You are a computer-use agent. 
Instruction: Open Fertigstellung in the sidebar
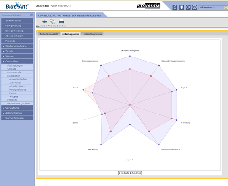coord(17,26)
